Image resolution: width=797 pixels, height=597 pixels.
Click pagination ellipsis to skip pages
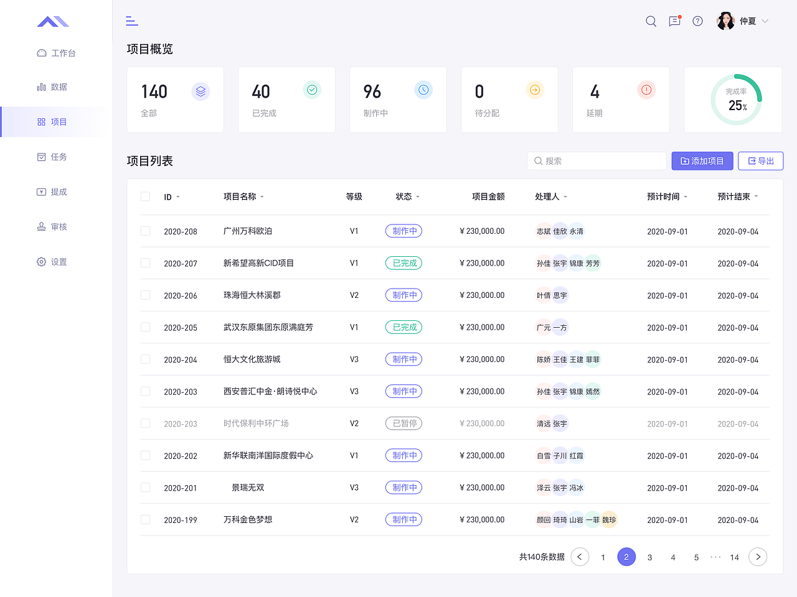pos(715,557)
